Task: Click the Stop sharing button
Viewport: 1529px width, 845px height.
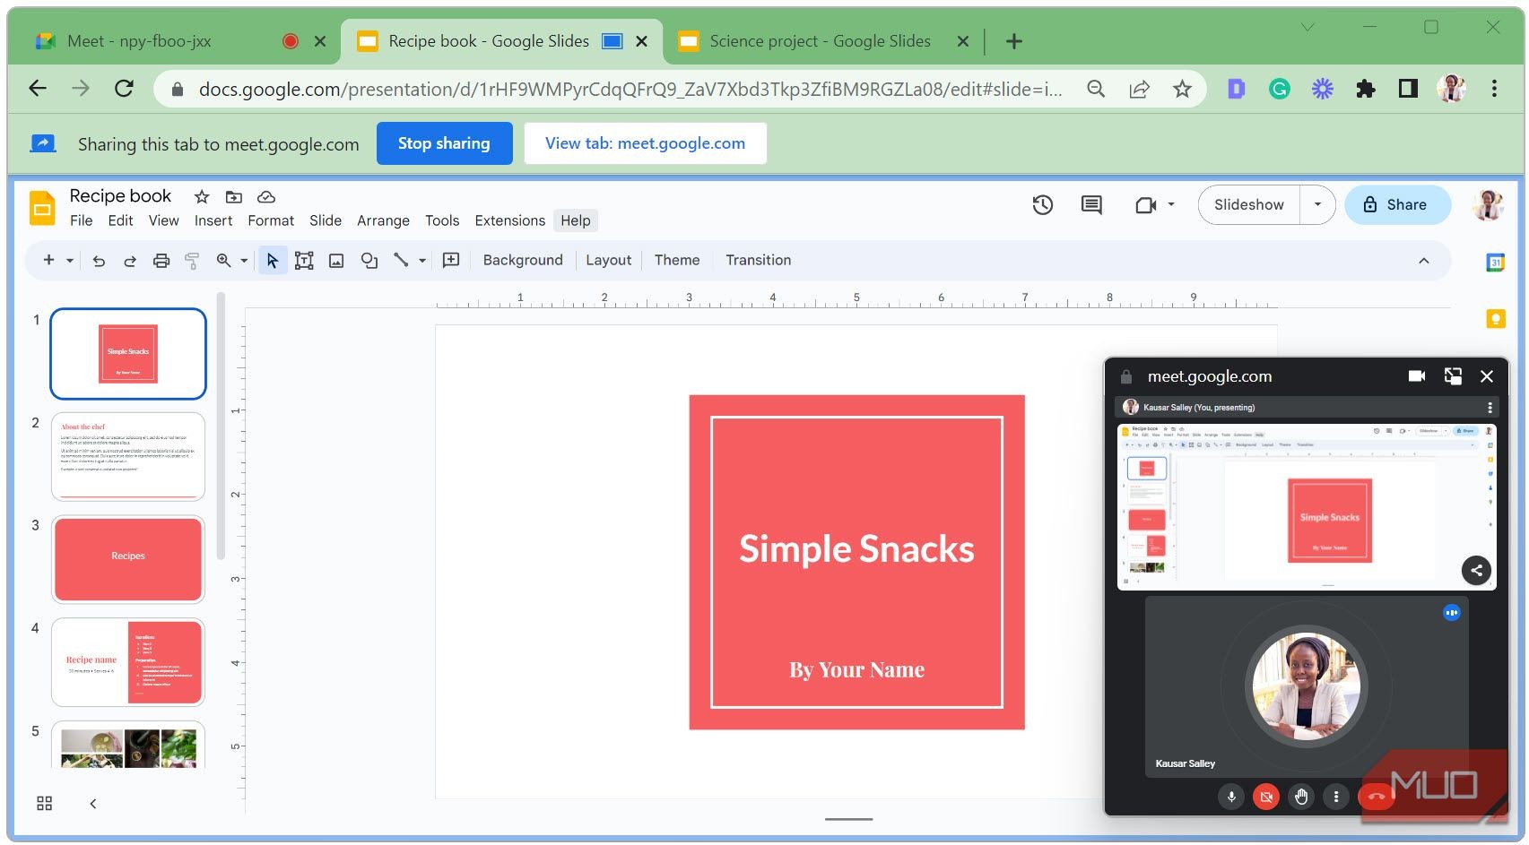Action: 444,143
